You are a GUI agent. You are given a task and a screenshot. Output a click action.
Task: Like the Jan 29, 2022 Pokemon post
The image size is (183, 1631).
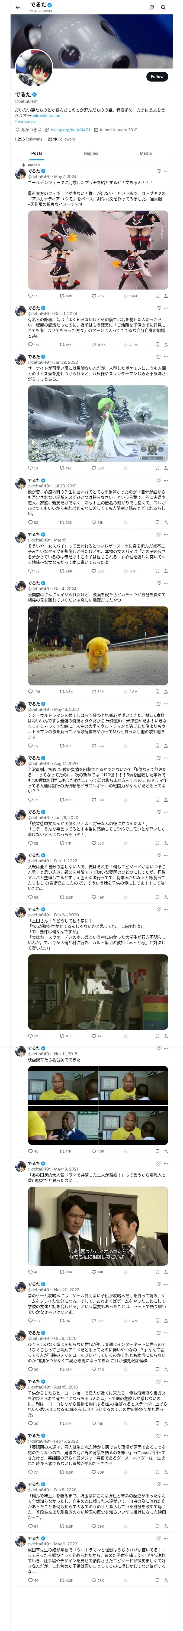pos(93,468)
